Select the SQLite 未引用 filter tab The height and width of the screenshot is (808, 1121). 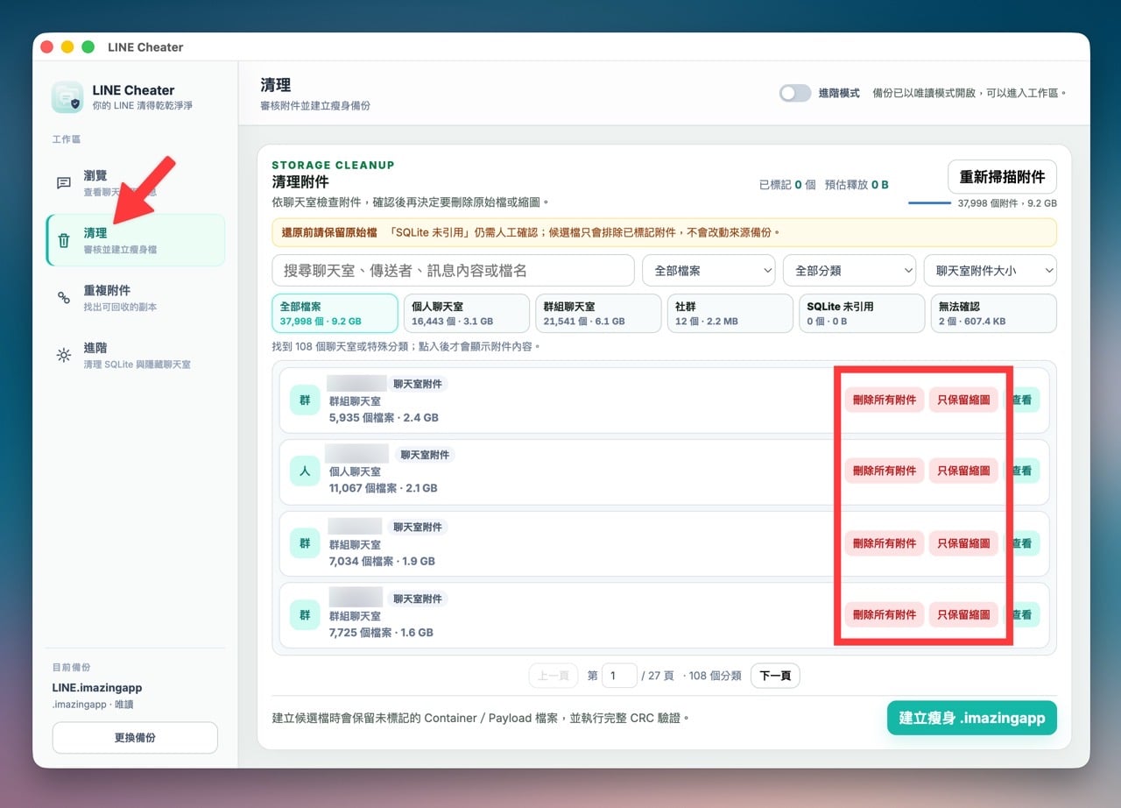click(862, 314)
